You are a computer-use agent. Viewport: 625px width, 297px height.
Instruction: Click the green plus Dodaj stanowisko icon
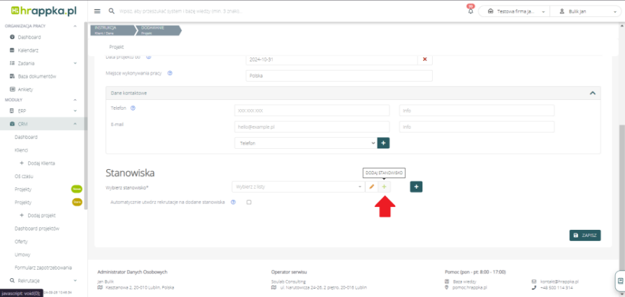[384, 187]
